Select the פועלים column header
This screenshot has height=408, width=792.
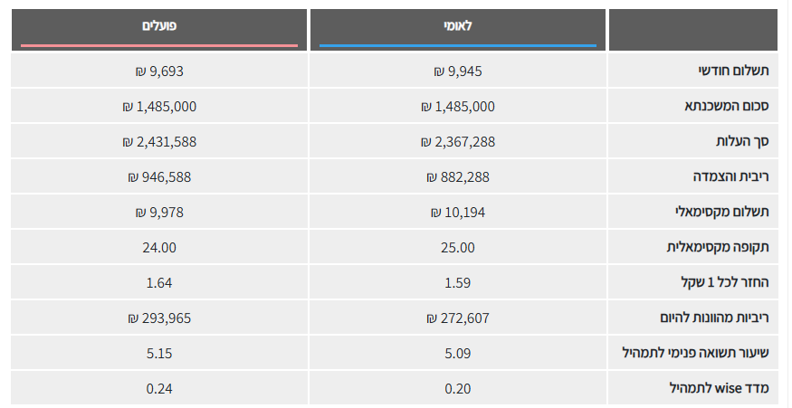point(159,26)
